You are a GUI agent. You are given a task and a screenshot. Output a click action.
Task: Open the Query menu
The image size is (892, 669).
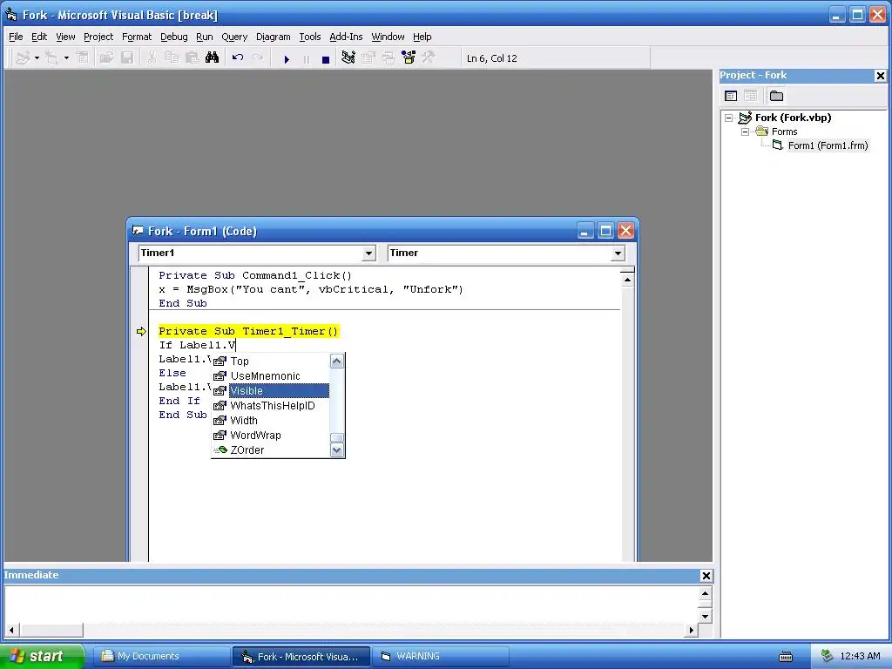(x=234, y=37)
